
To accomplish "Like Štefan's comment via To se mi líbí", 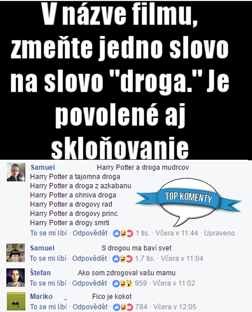I will [48, 283].
